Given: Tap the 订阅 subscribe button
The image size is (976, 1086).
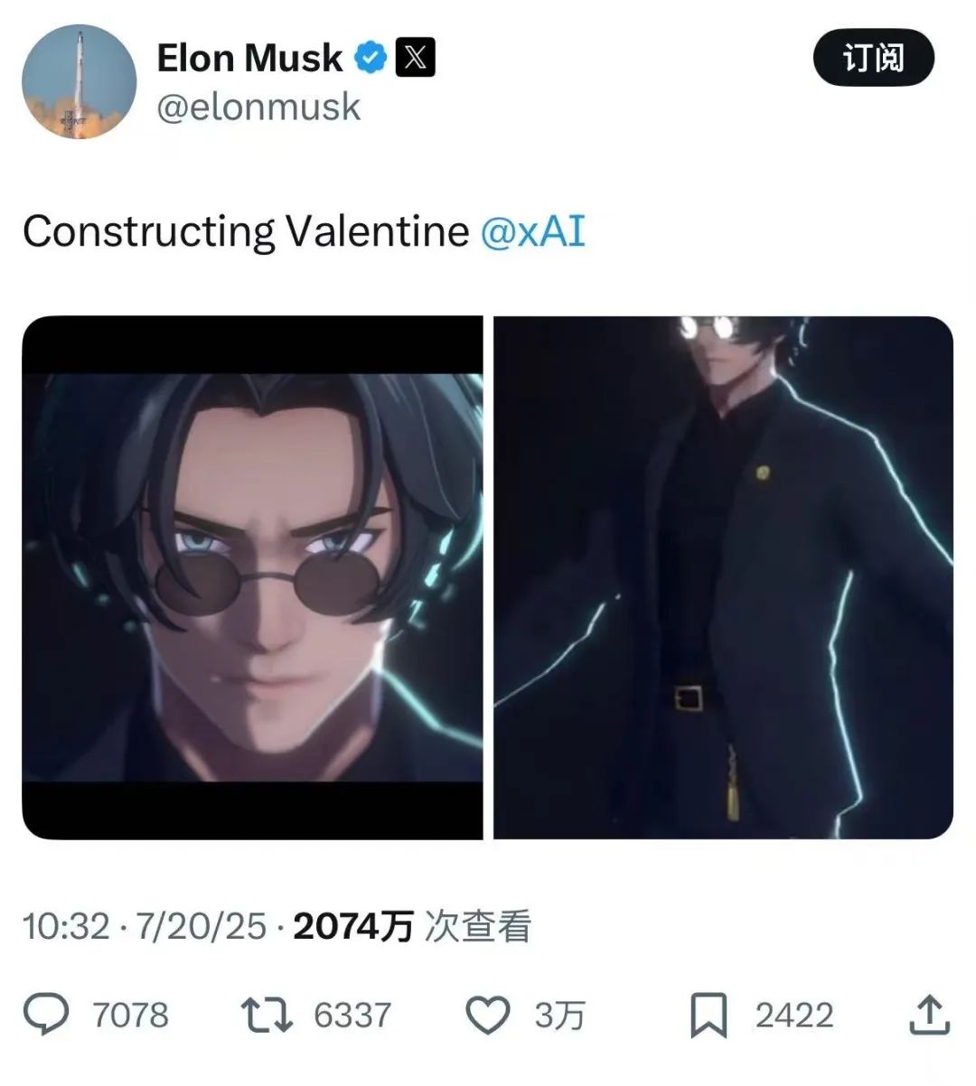Looking at the screenshot, I should point(873,57).
